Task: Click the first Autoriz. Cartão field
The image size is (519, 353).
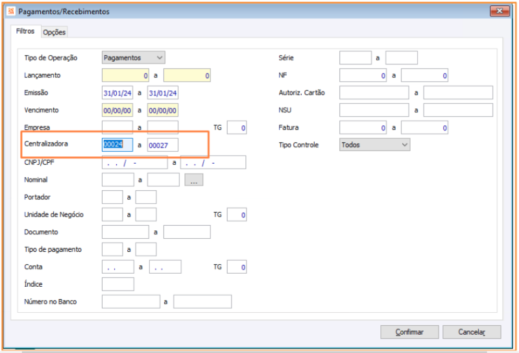Action: 374,93
